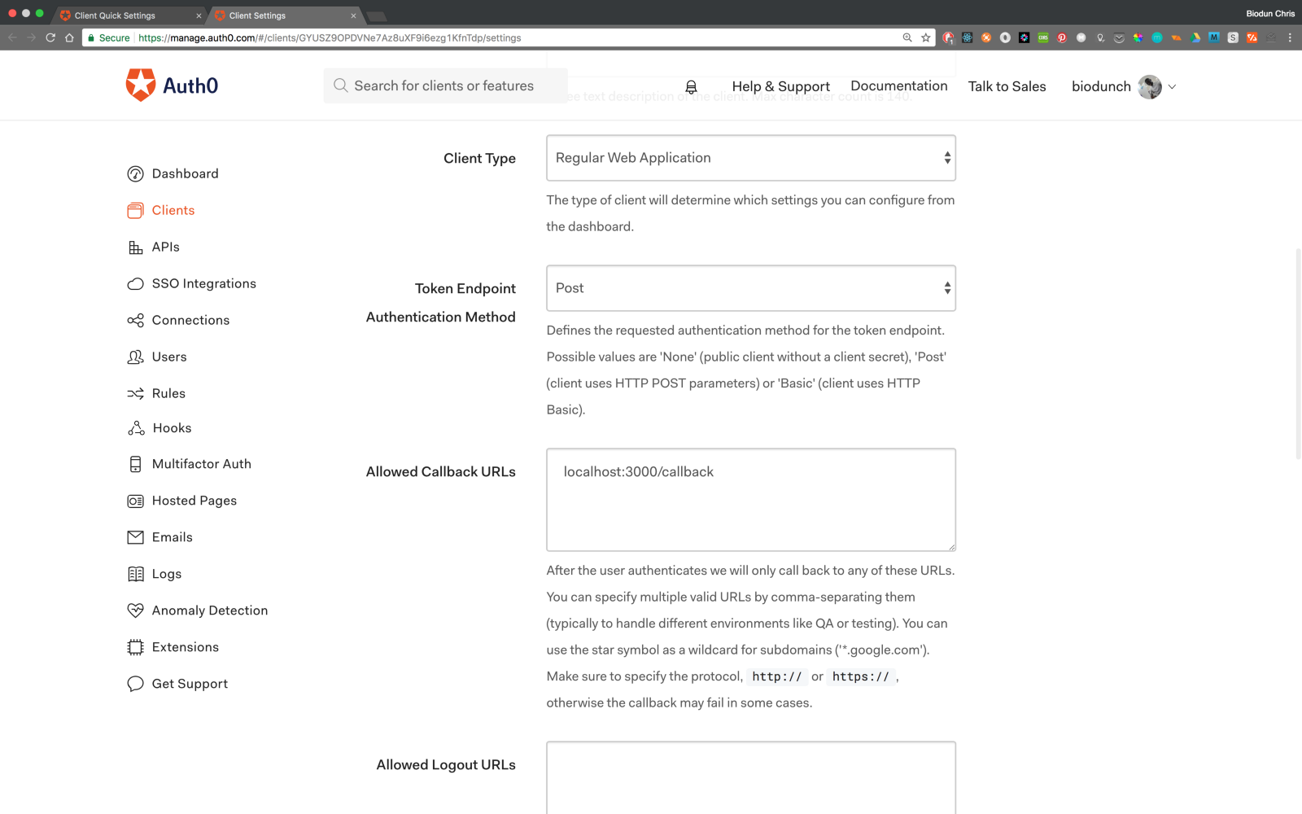Click the Multifactor Auth phone icon
Screen dimensions: 1302x814
135,464
